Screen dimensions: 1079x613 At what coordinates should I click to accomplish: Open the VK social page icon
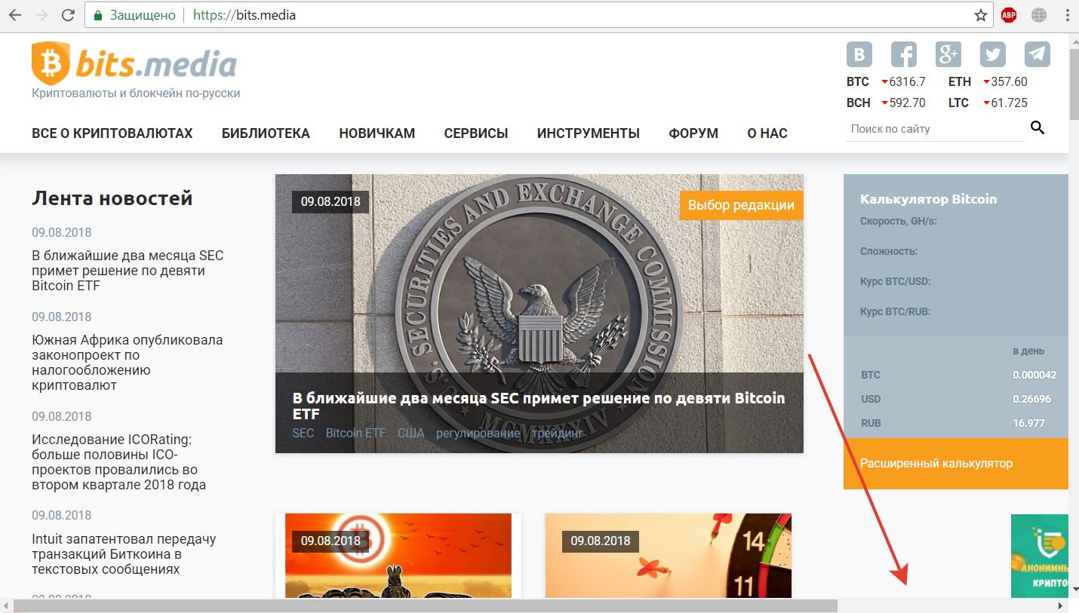pos(859,54)
